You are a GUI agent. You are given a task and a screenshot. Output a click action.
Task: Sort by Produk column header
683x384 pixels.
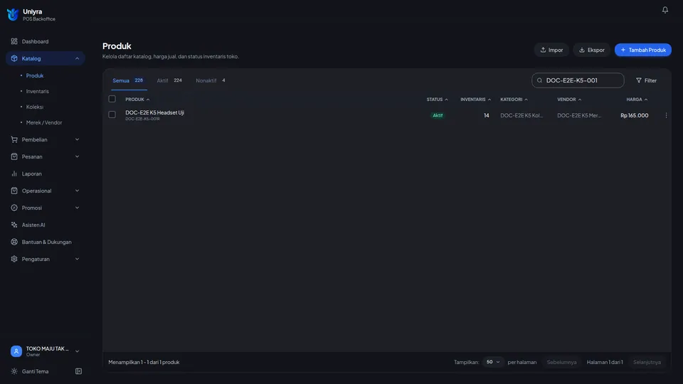137,100
